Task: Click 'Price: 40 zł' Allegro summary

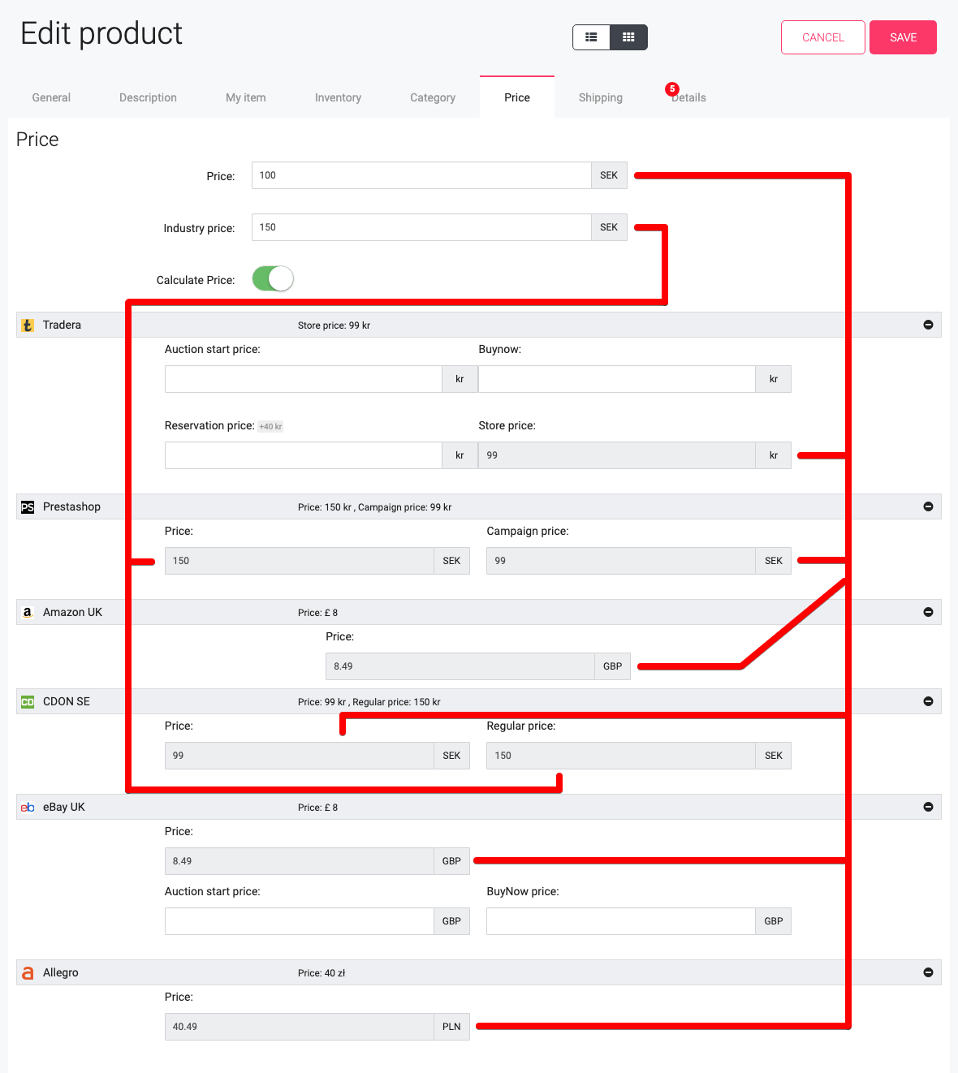Action: [x=321, y=973]
